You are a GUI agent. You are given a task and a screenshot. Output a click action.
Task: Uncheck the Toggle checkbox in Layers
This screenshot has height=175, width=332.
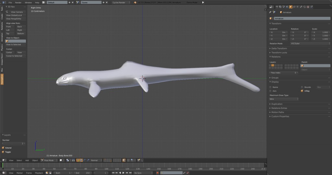pos(3,152)
